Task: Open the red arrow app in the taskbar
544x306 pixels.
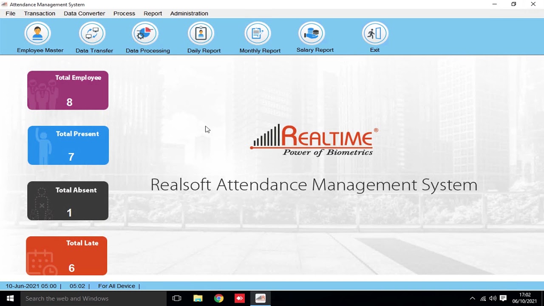Action: tap(240, 298)
